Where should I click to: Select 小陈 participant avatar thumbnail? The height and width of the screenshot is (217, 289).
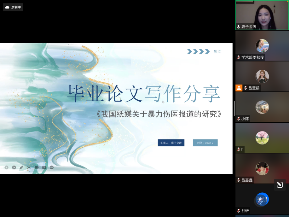[x=262, y=107]
